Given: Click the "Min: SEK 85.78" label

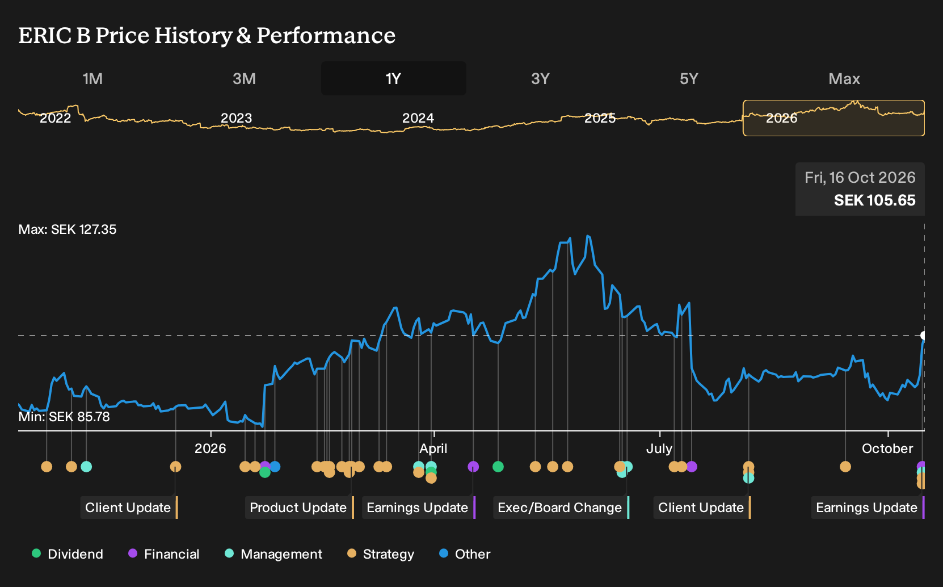Looking at the screenshot, I should tap(64, 417).
